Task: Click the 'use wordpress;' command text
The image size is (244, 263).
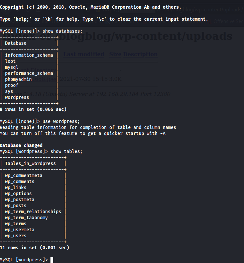Action: pos(61,121)
